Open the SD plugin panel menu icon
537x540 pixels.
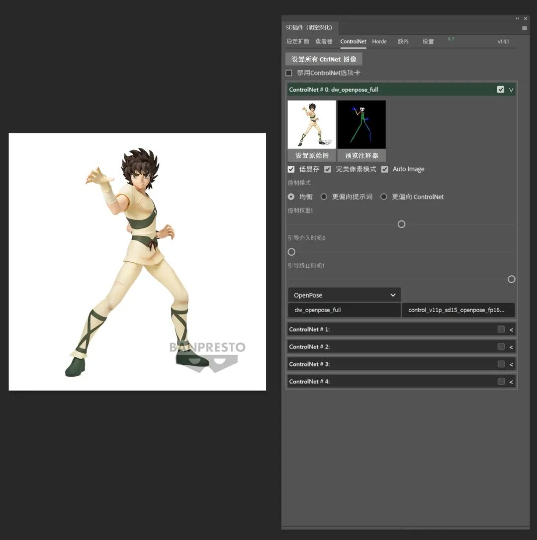524,28
